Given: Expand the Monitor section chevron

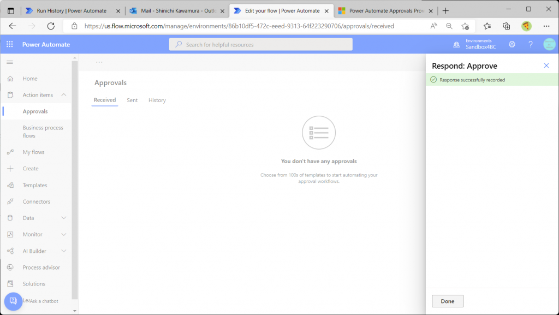Looking at the screenshot, I should (x=64, y=234).
